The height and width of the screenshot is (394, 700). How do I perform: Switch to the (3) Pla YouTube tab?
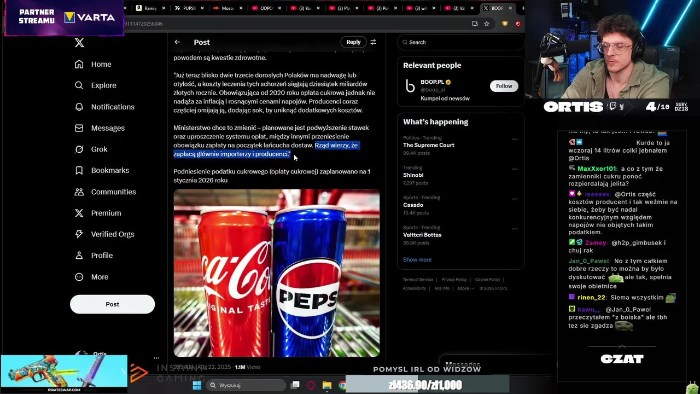point(343,8)
